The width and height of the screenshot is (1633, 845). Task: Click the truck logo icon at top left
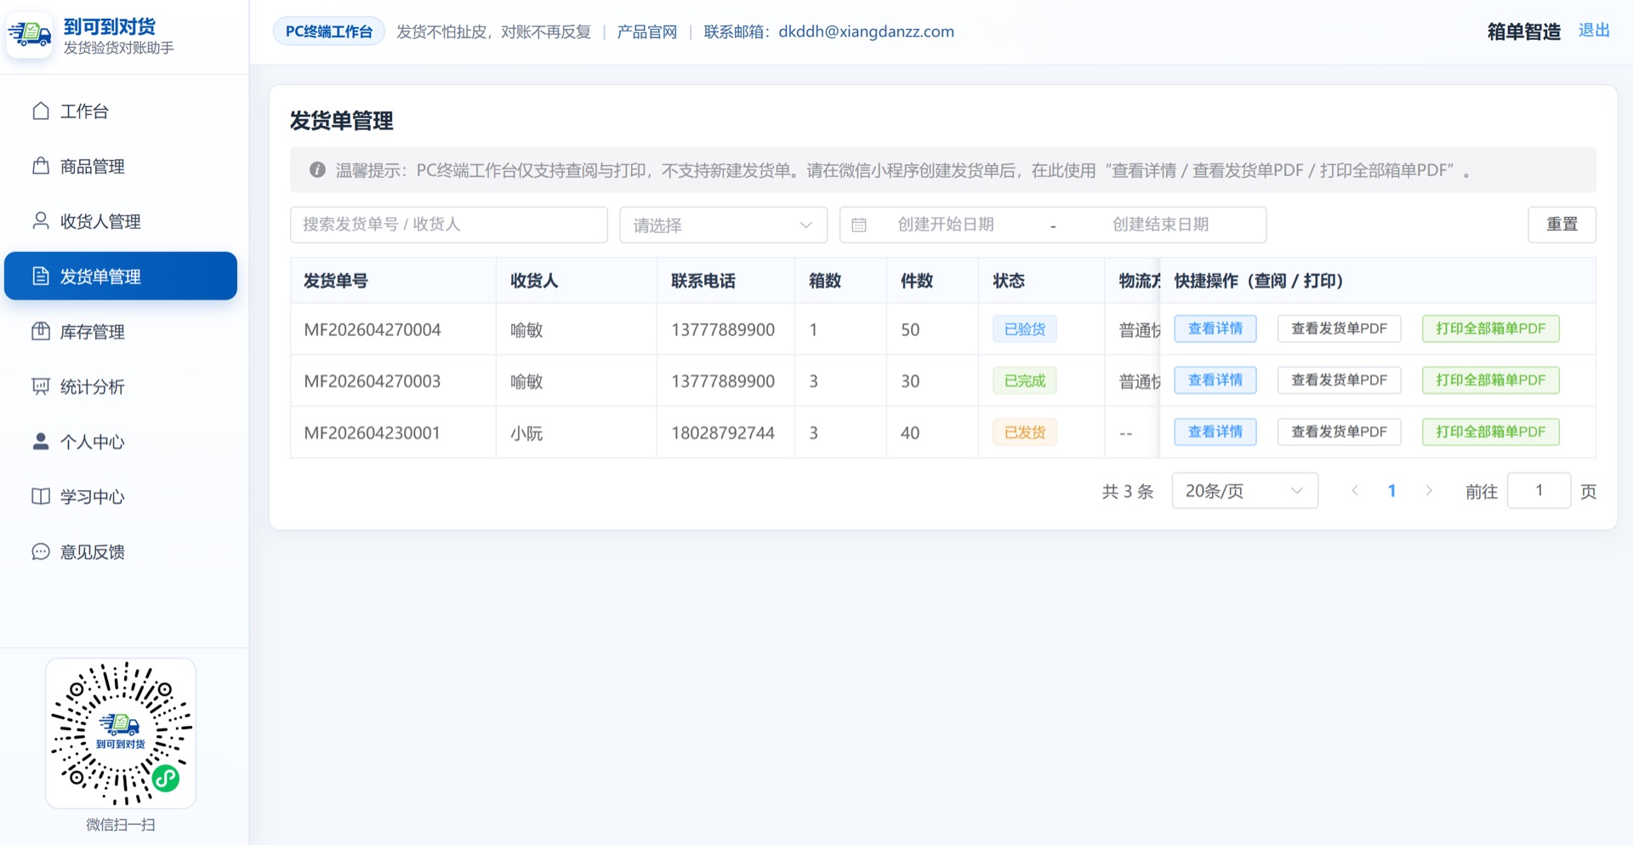pyautogui.click(x=30, y=35)
